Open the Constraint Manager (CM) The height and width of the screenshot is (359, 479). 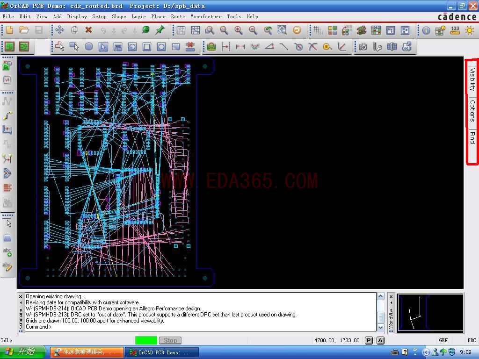(x=376, y=30)
